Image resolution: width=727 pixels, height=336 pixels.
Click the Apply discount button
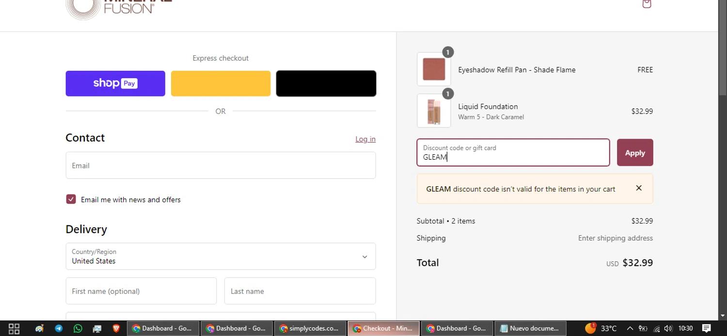click(635, 152)
